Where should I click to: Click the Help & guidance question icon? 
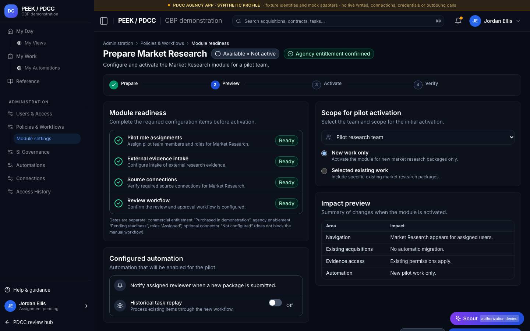(x=7, y=290)
